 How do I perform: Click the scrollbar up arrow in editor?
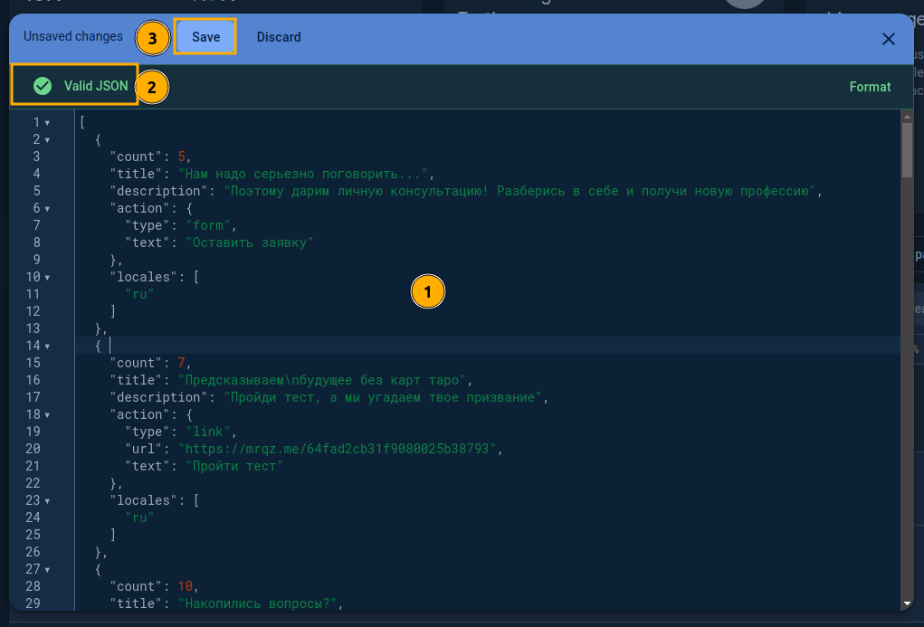click(907, 116)
